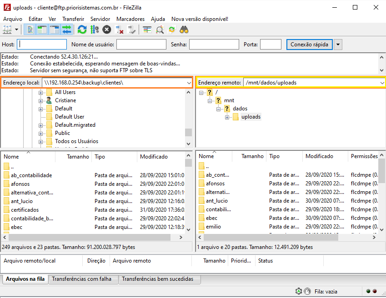
Task: Focus the Porta input field
Action: pyautogui.click(x=271, y=45)
